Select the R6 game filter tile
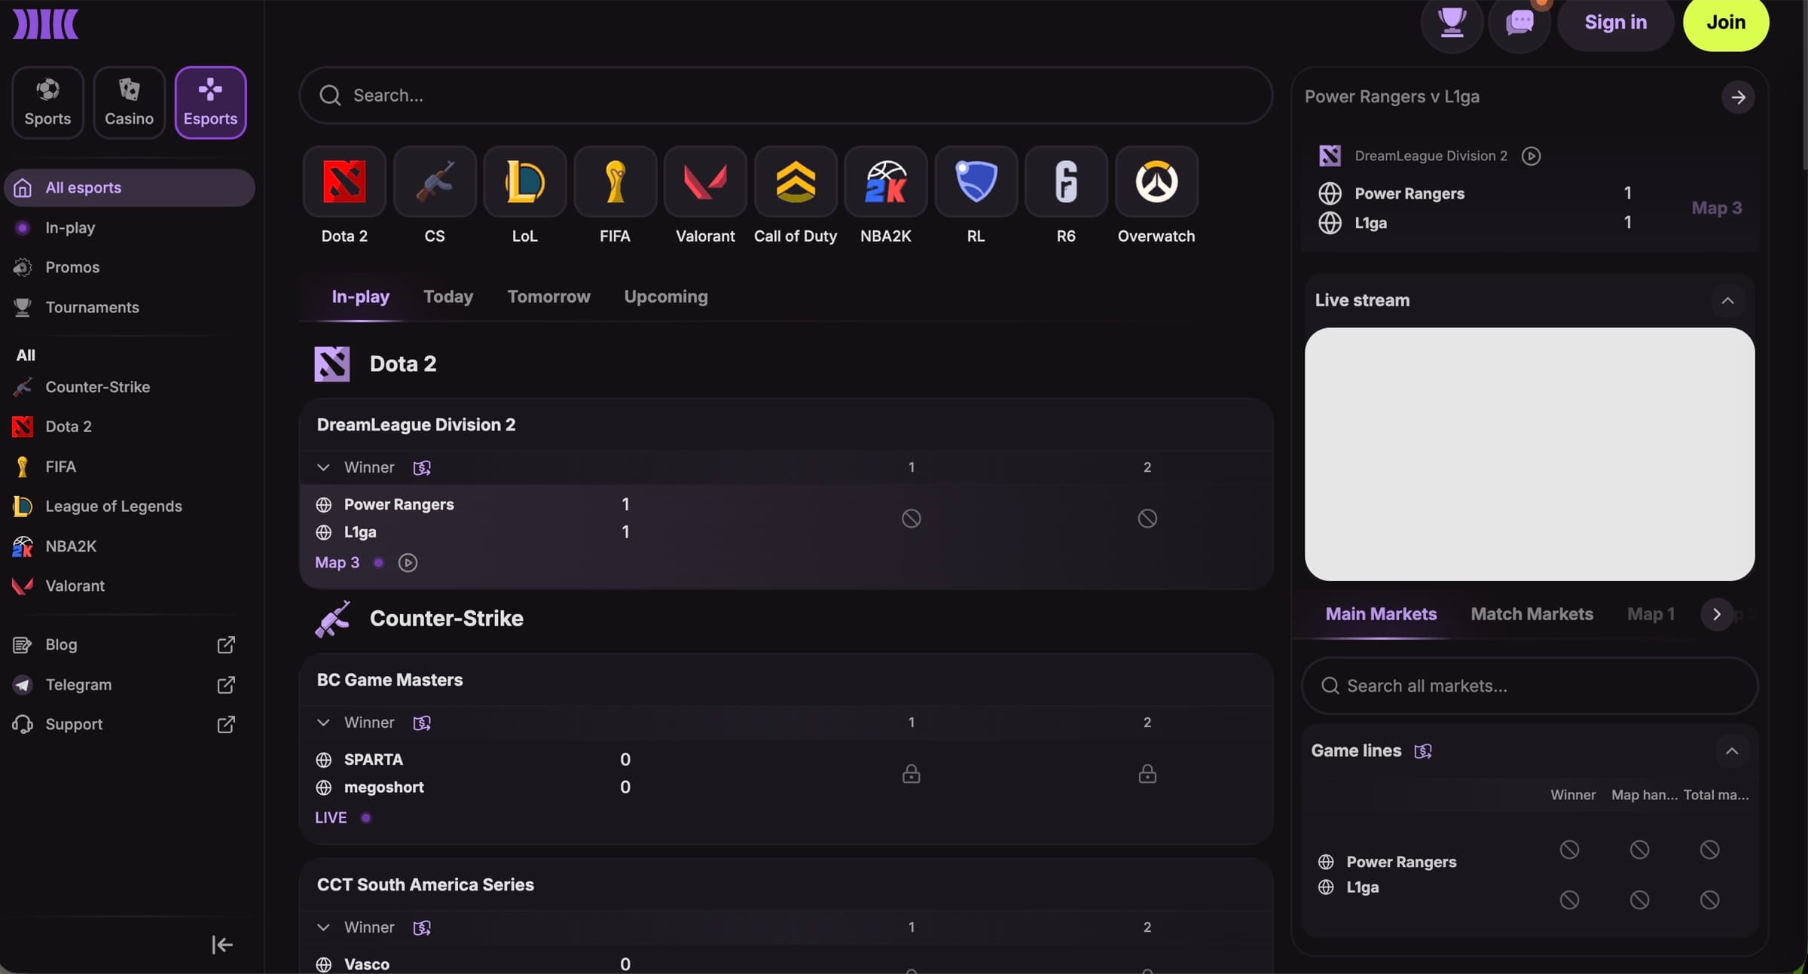 pyautogui.click(x=1066, y=181)
